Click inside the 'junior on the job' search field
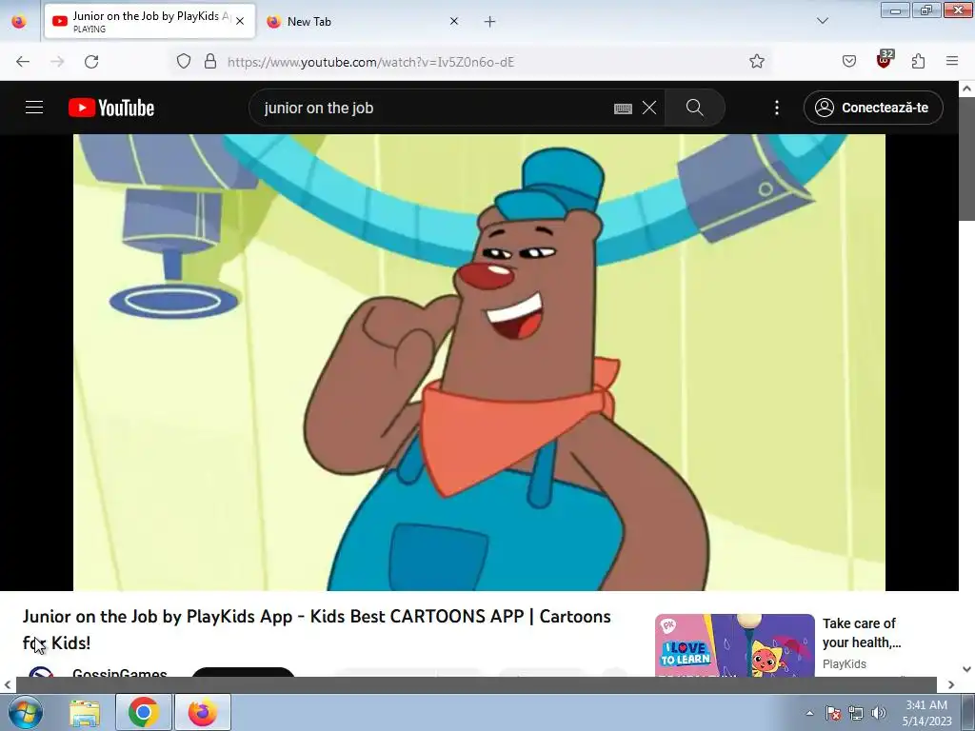The height and width of the screenshot is (731, 975). (435, 108)
